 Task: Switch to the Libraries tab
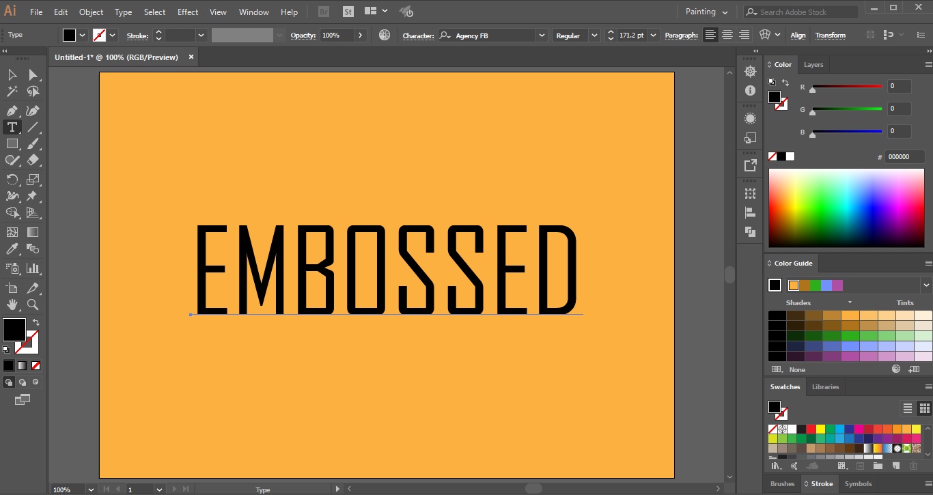(x=825, y=386)
